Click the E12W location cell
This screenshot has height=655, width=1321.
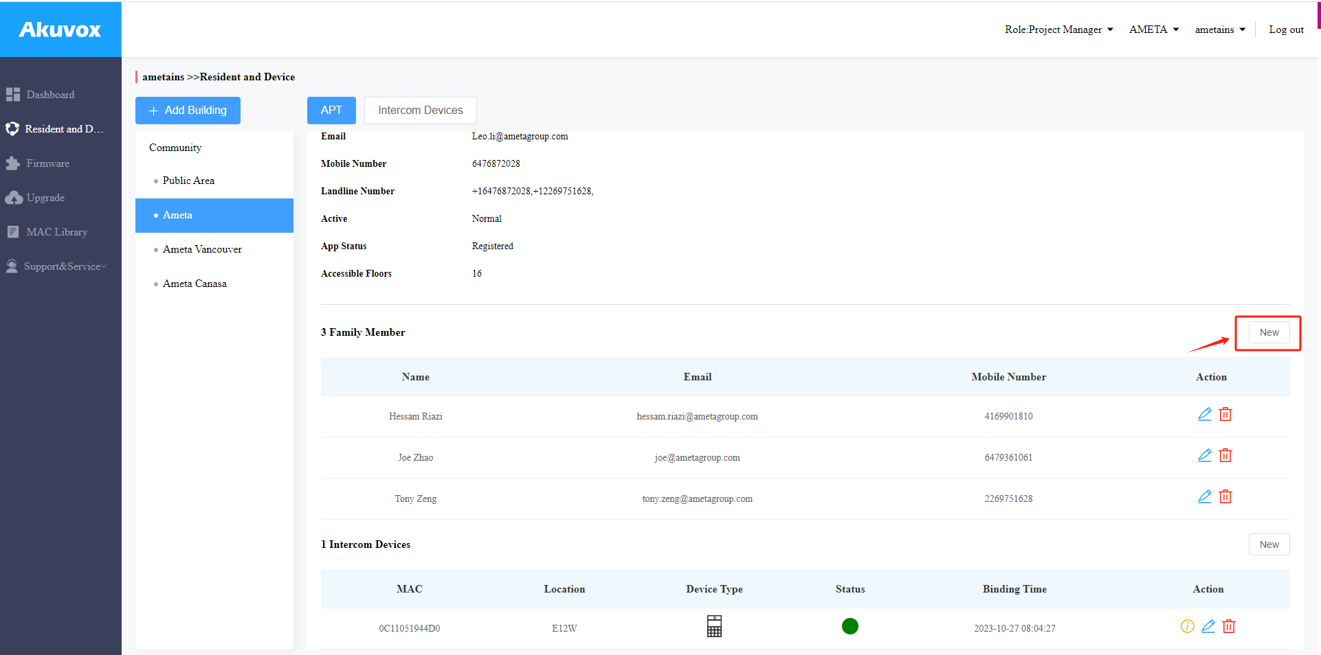(x=564, y=628)
